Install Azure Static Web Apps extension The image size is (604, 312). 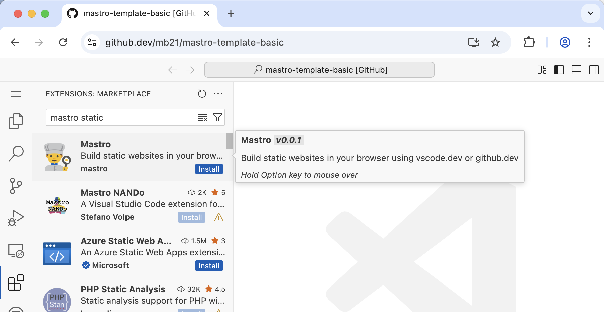click(x=209, y=266)
